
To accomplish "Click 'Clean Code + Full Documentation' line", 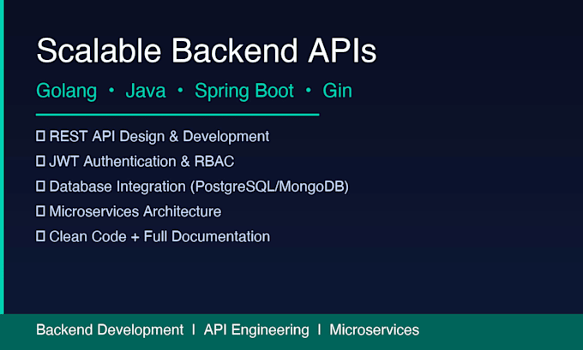I will click(x=153, y=236).
